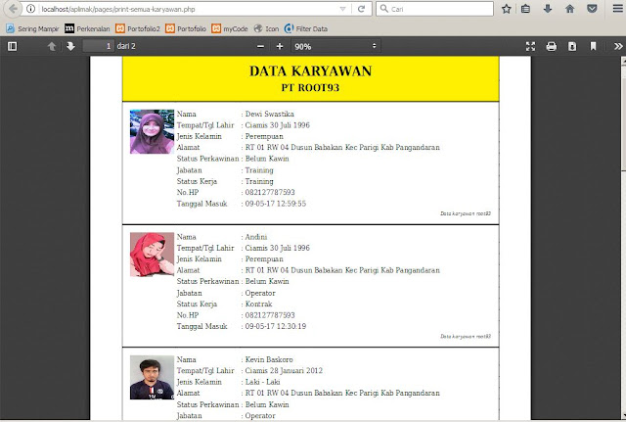Open the site information icon in address bar
The width and height of the screenshot is (626, 422).
[30, 9]
